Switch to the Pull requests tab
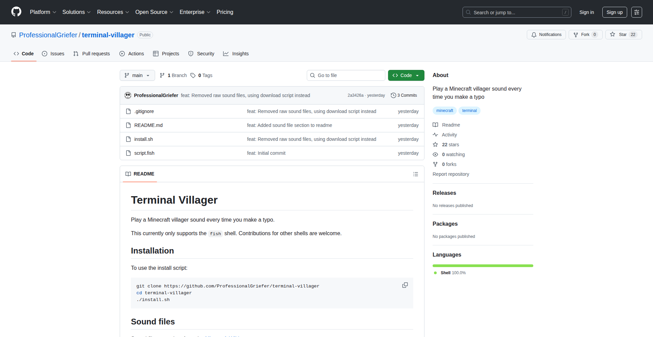The width and height of the screenshot is (653, 337). (92, 54)
